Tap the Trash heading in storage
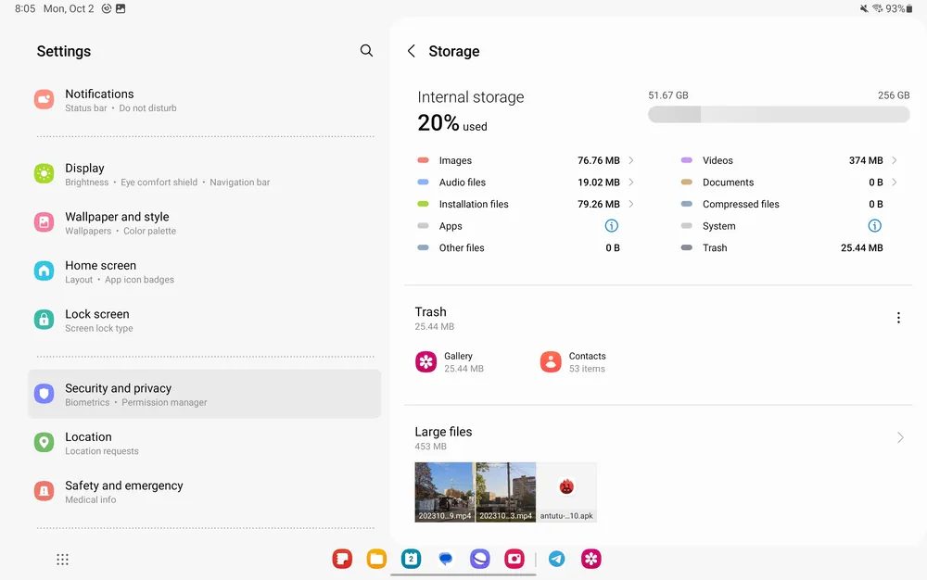 [430, 312]
